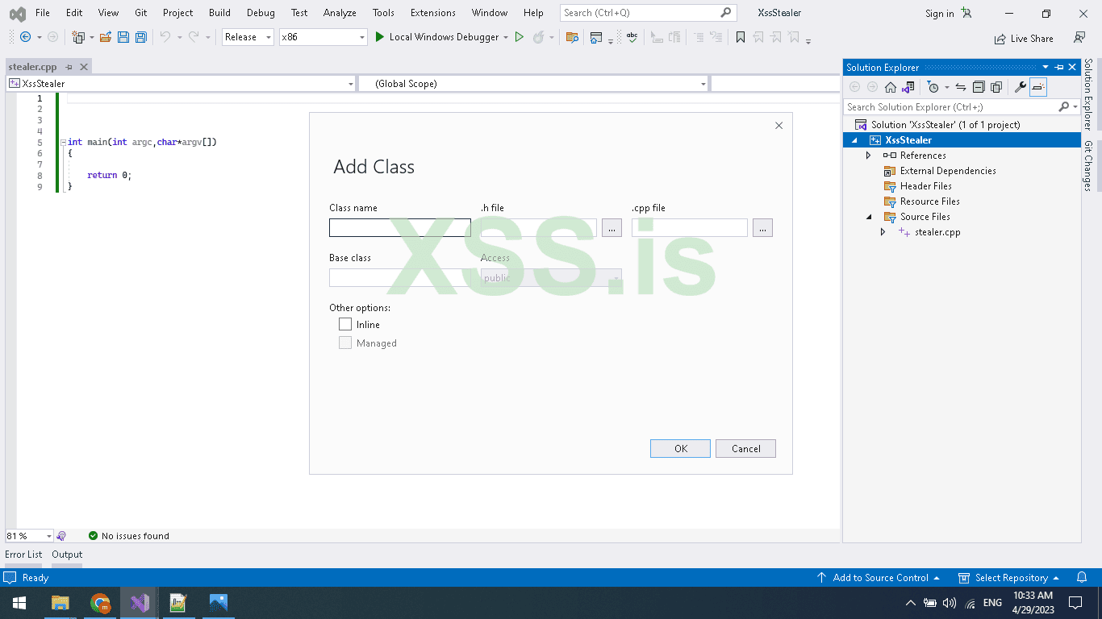Switch between solutions and available views icon

coord(908,87)
